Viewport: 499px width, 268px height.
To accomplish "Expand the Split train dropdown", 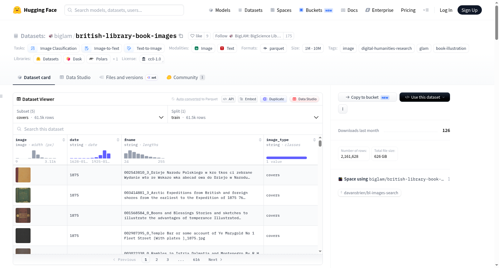I will pyautogui.click(x=245, y=114).
